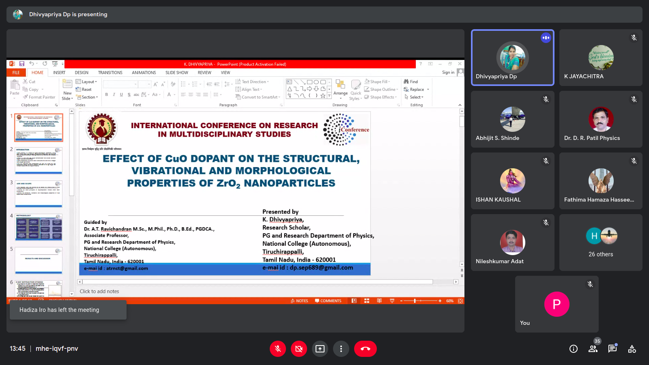The image size is (649, 365).
Task: Toggle Italic formatting
Action: pyautogui.click(x=114, y=94)
